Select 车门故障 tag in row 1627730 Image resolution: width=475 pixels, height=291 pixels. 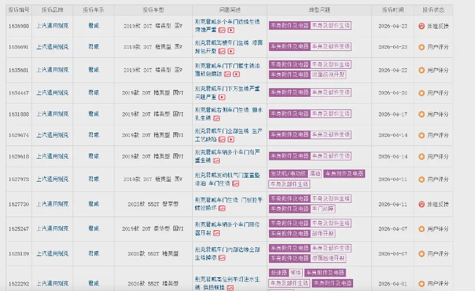click(323, 209)
